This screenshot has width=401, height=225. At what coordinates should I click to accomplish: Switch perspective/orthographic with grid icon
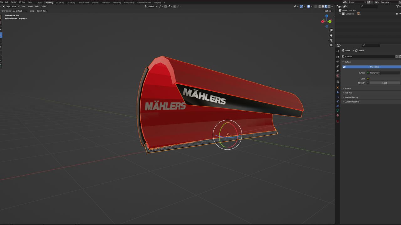point(331,45)
